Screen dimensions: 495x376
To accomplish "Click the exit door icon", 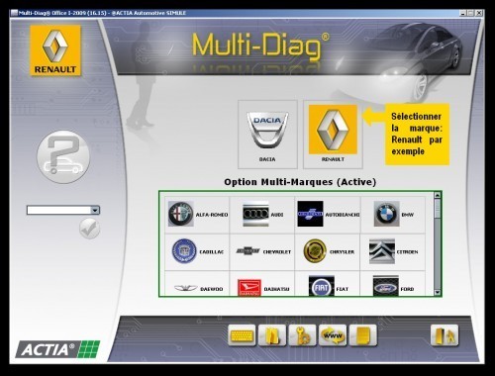I will (x=445, y=335).
